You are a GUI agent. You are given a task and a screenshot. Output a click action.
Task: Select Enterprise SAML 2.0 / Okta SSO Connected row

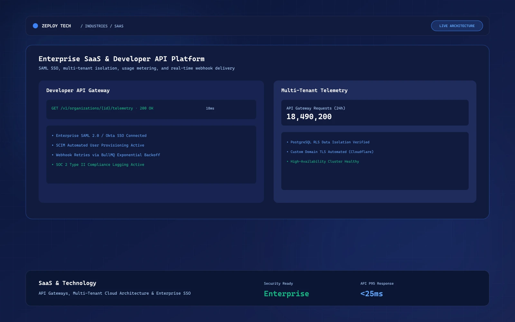(x=99, y=136)
